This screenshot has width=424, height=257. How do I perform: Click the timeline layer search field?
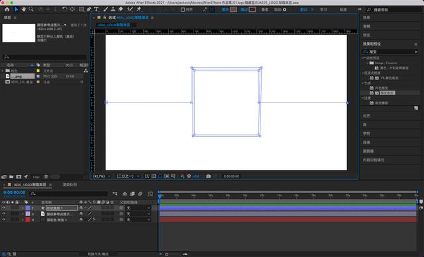[69, 194]
